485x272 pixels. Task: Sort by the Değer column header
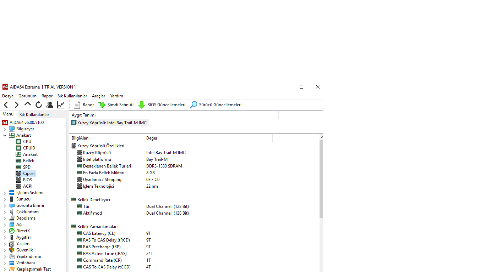click(x=208, y=138)
